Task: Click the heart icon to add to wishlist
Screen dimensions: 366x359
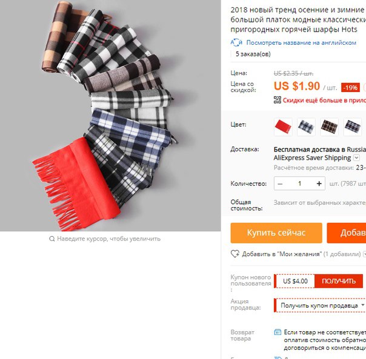Action: pos(235,254)
